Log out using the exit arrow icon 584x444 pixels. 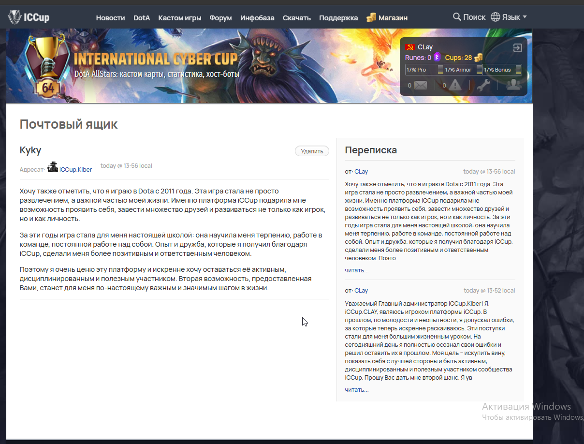[x=517, y=47]
